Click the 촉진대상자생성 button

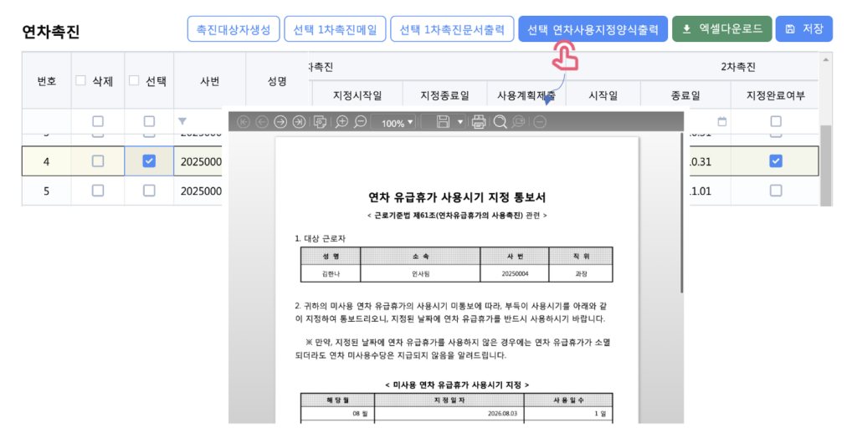click(x=233, y=29)
